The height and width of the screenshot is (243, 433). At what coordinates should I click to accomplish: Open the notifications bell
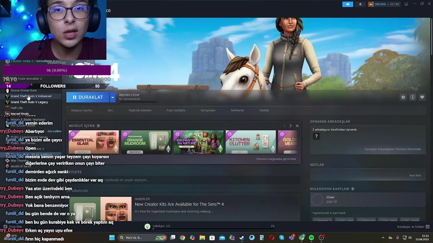tap(360, 4)
